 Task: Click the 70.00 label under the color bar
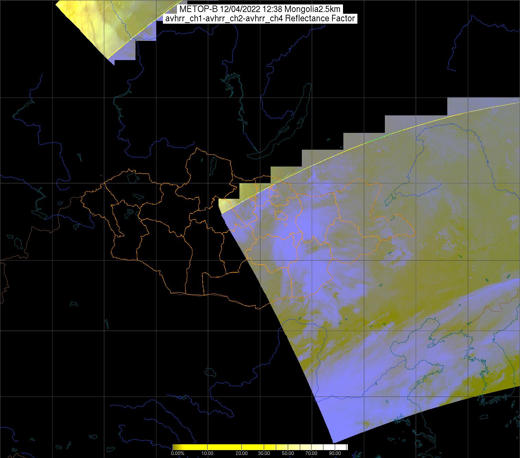(x=311, y=454)
